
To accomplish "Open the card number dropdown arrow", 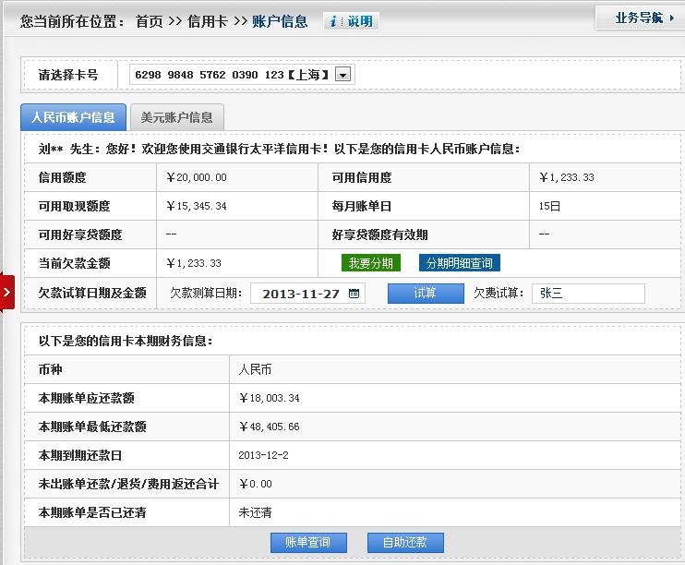I will pos(343,75).
